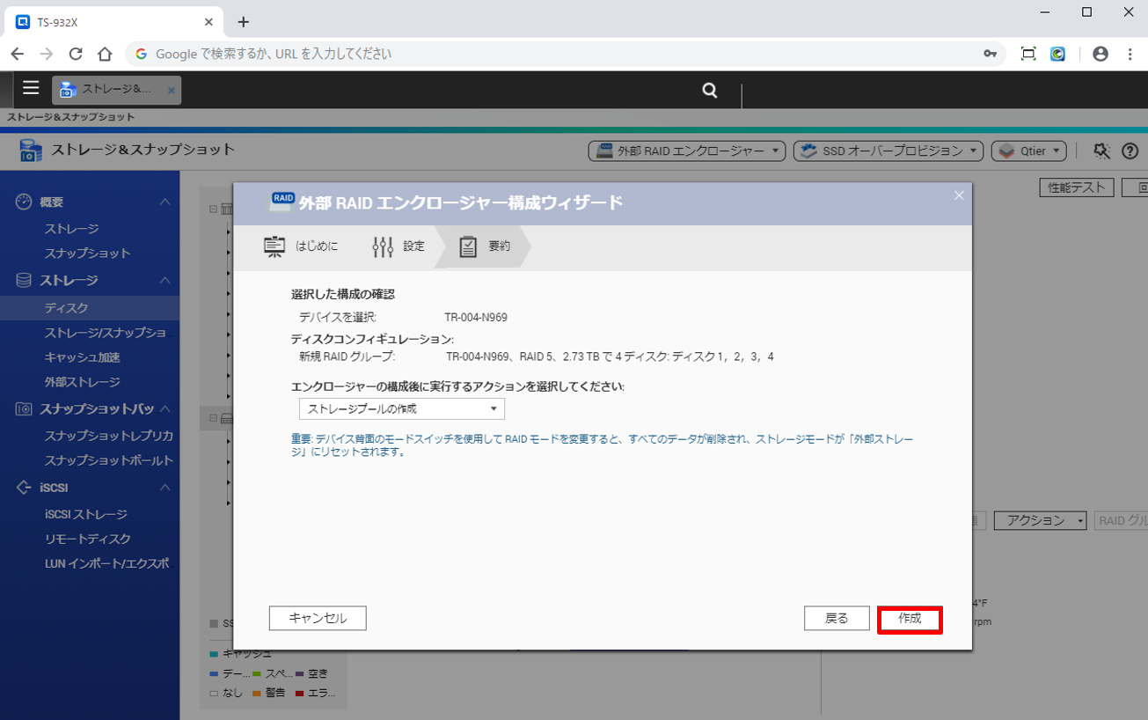1148x720 pixels.
Task: Open the settings tools icon near help
Action: 1101,151
